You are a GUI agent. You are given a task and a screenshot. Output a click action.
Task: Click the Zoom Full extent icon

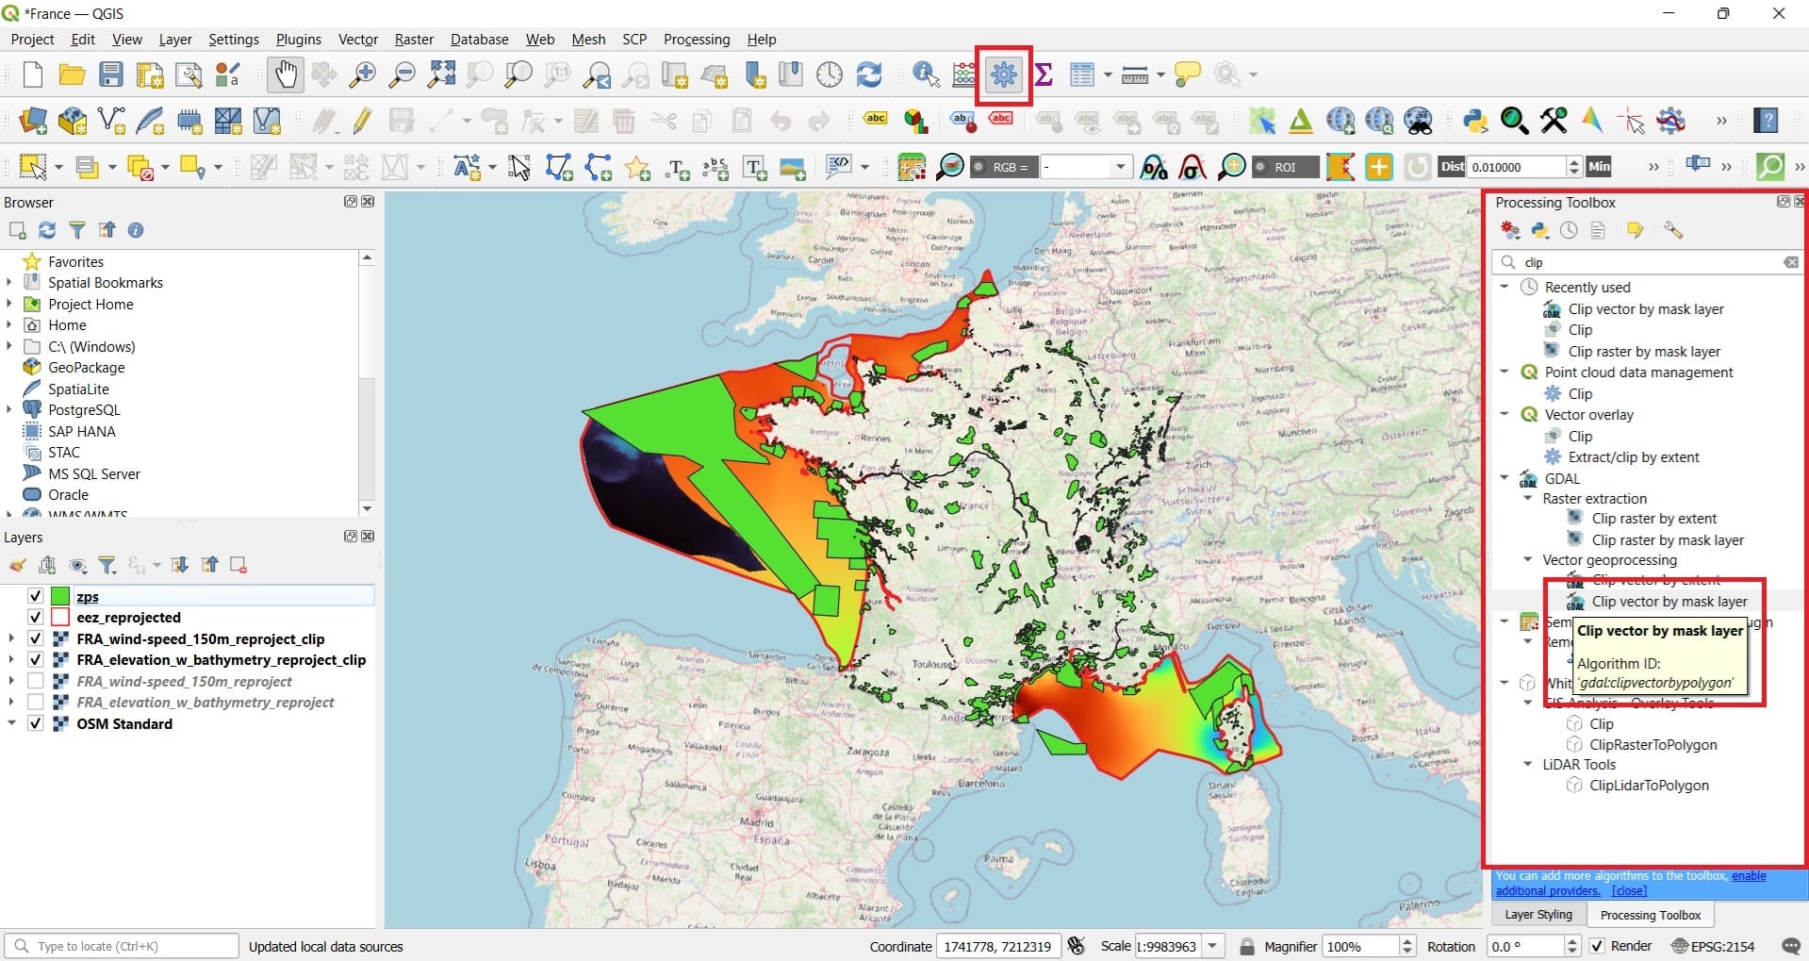441,75
